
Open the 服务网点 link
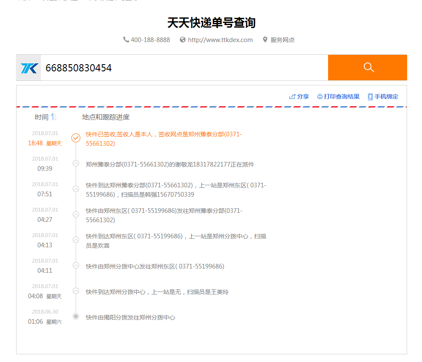pyautogui.click(x=282, y=40)
